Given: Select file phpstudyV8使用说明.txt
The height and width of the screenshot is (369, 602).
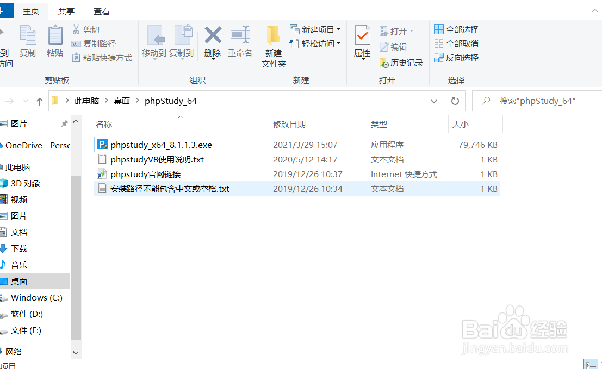Looking at the screenshot, I should click(297, 159).
